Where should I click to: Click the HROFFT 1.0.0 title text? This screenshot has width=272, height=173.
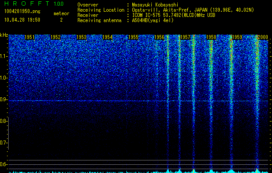[34, 3]
